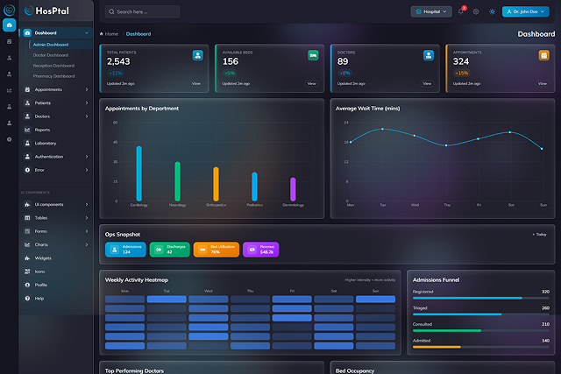Click the Error sidebar icon
This screenshot has height=374, width=561.
pos(27,170)
